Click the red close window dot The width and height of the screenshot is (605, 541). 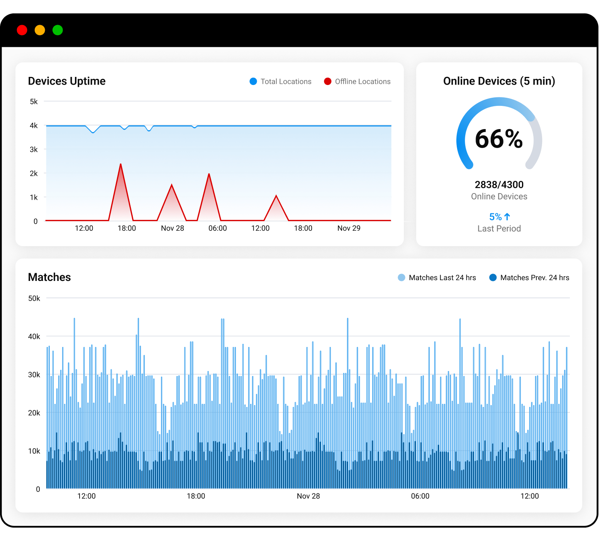(x=22, y=30)
